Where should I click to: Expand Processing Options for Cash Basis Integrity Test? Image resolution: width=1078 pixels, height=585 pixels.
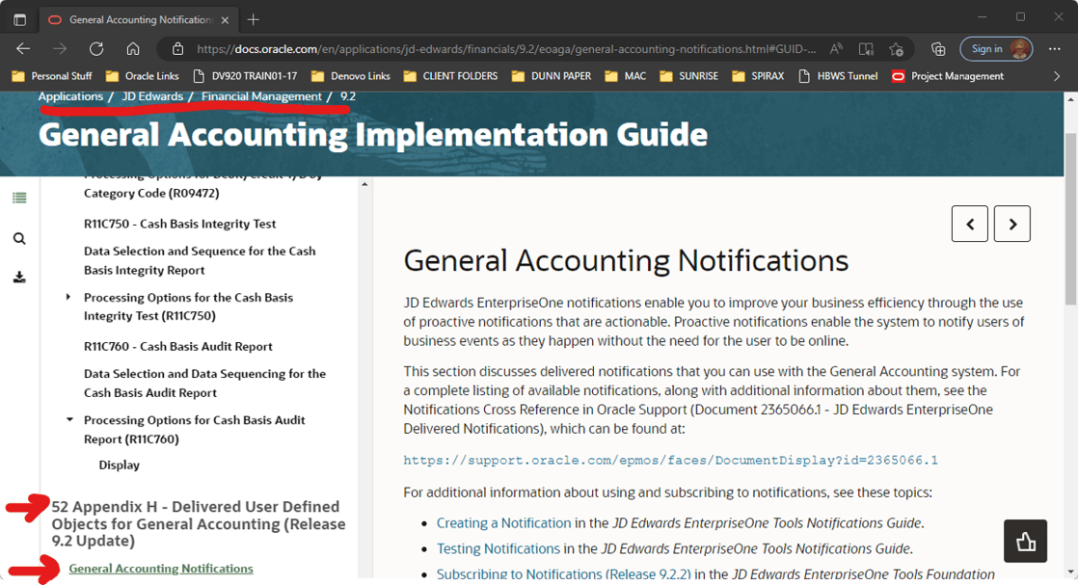click(x=68, y=297)
